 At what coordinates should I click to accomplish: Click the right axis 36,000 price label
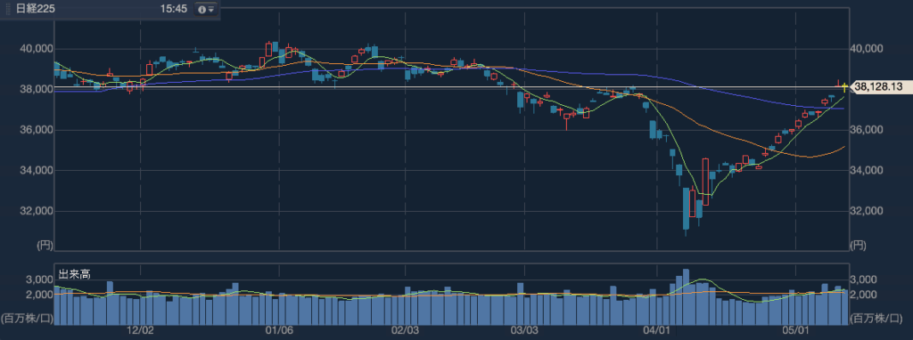[x=868, y=130]
